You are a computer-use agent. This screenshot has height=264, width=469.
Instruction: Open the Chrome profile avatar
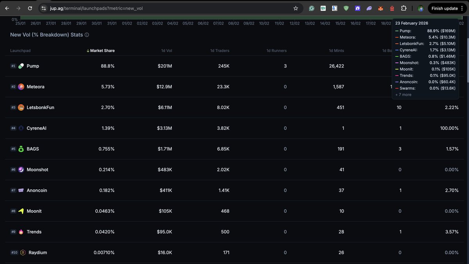(421, 8)
